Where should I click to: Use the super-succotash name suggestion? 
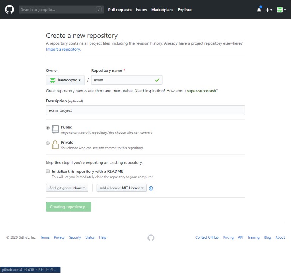201,91
